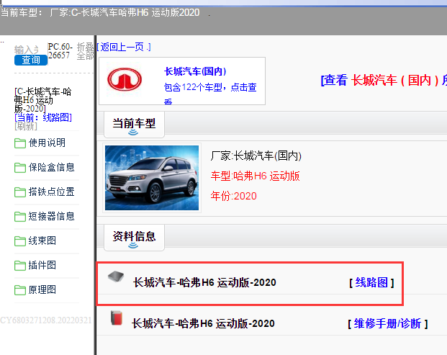
Task: Click 车型:哈弗H6 运动版 red text
Action: click(x=255, y=176)
